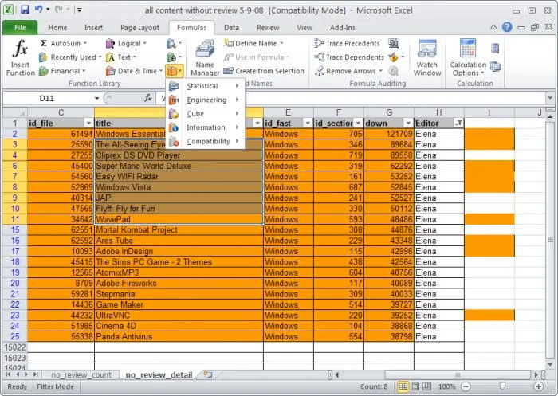The image size is (558, 396).
Task: Click the Save icon in quick access toolbar
Action: 25,10
